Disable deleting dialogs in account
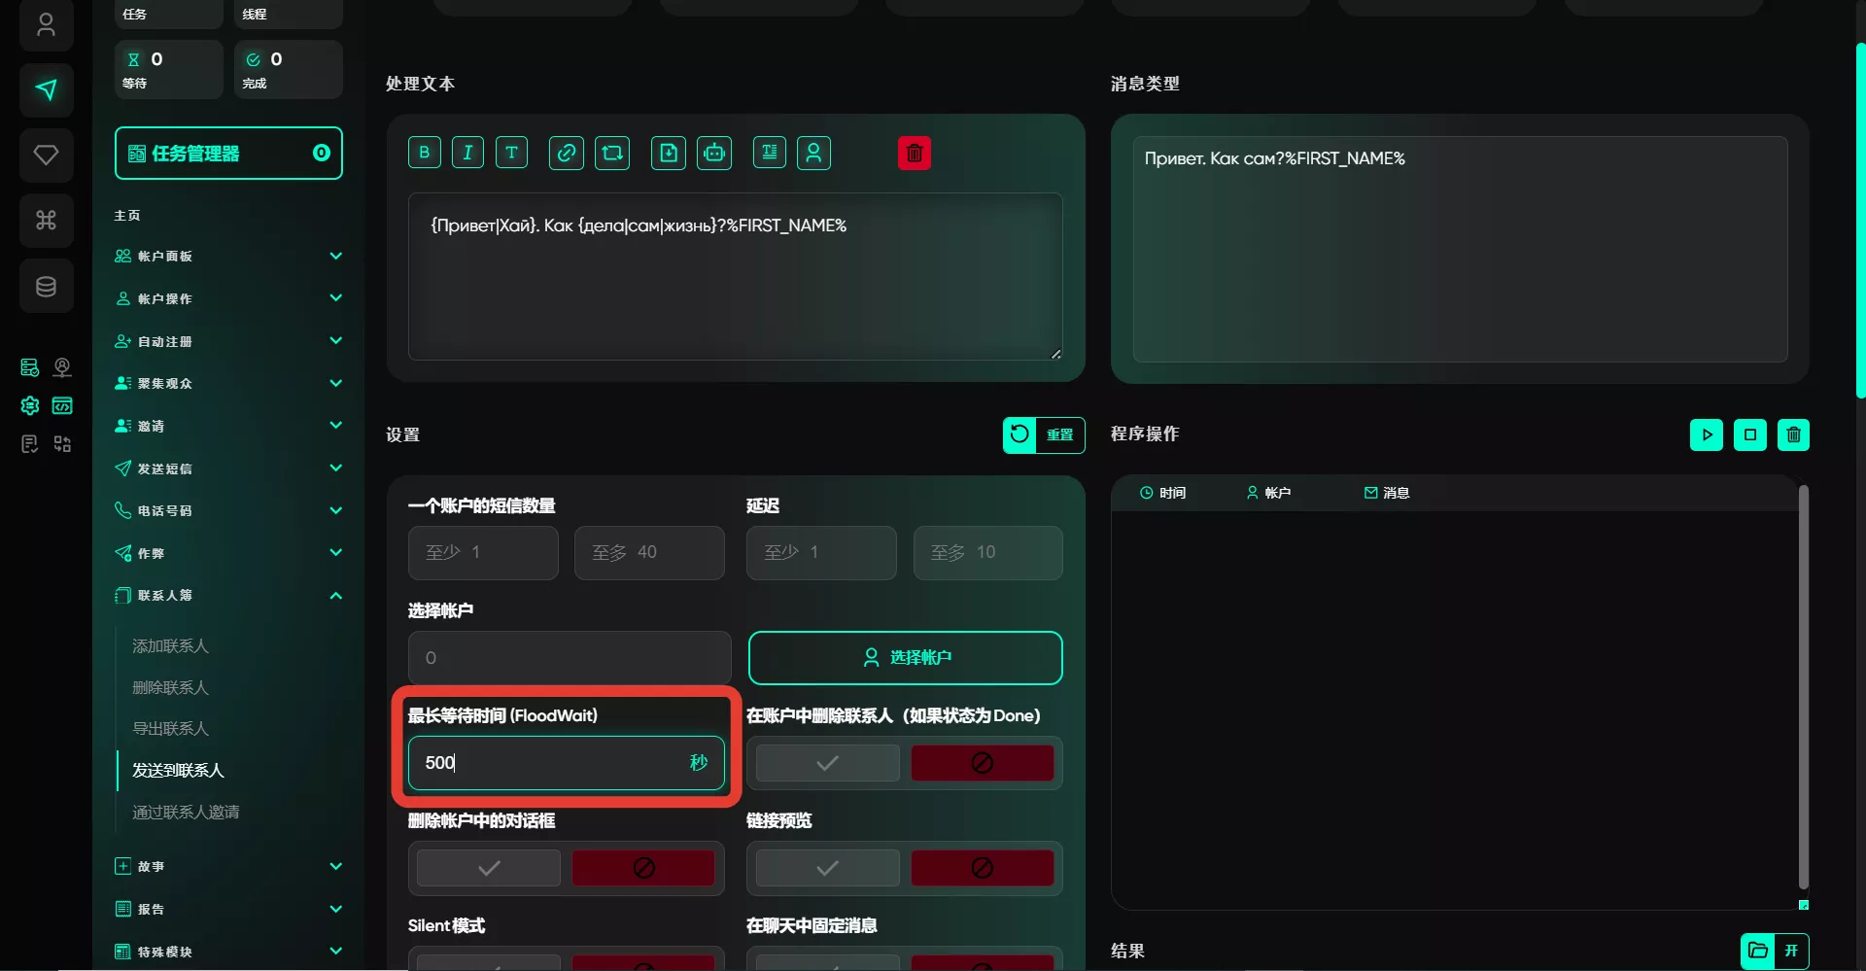1866x971 pixels. pos(643,868)
